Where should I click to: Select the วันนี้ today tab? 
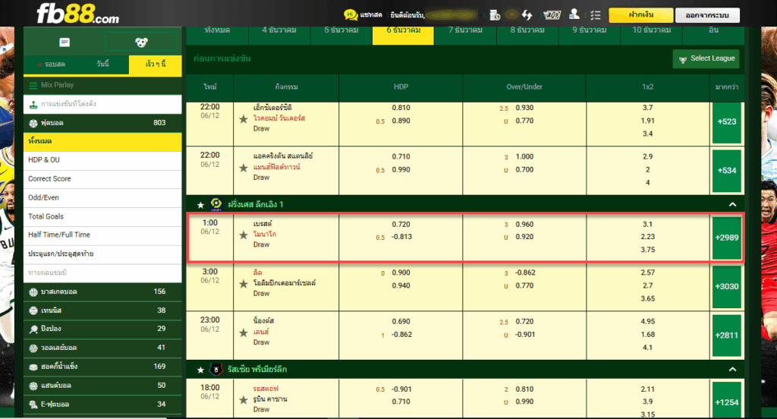click(102, 65)
